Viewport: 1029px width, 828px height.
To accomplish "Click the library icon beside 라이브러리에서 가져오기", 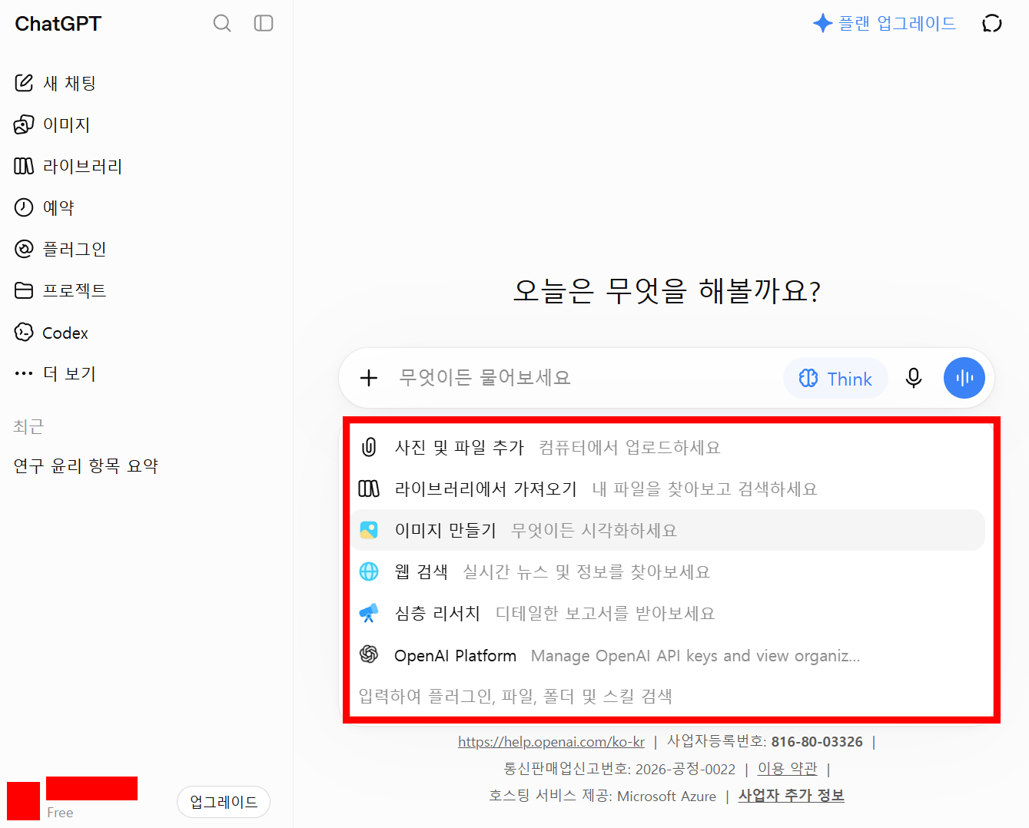I will (x=369, y=489).
